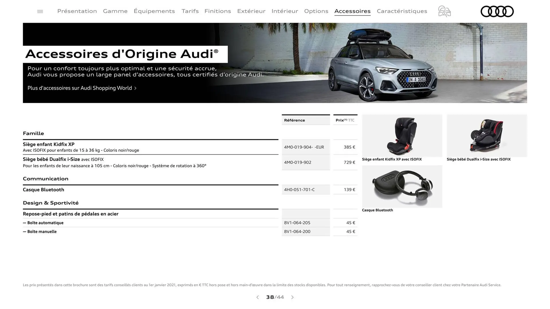The image size is (550, 309).
Task: Switch to the Tarifs section
Action: coord(190,11)
